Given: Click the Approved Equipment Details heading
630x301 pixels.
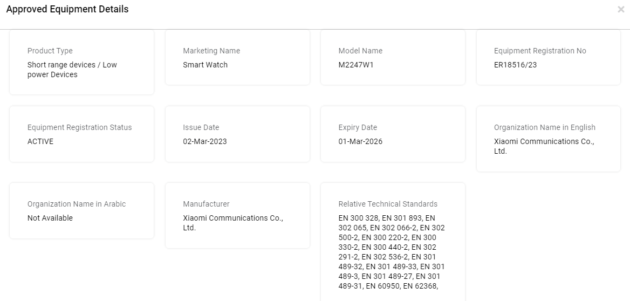Looking at the screenshot, I should (67, 9).
